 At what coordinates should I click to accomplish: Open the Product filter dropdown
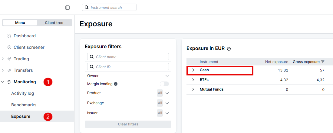(167, 93)
